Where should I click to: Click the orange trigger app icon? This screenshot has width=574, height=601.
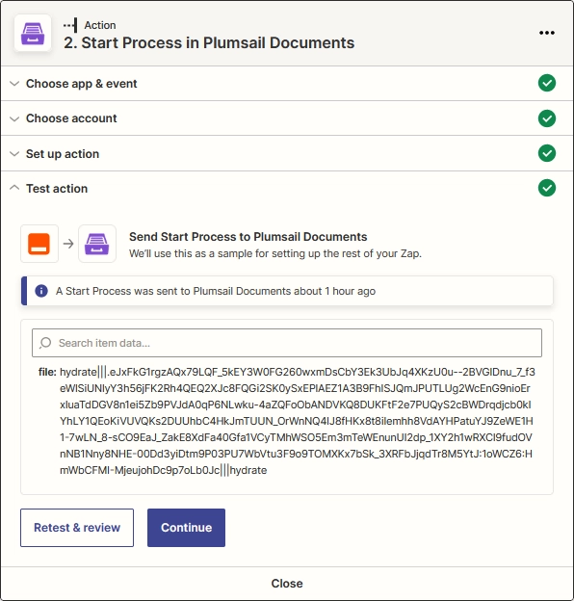click(39, 244)
